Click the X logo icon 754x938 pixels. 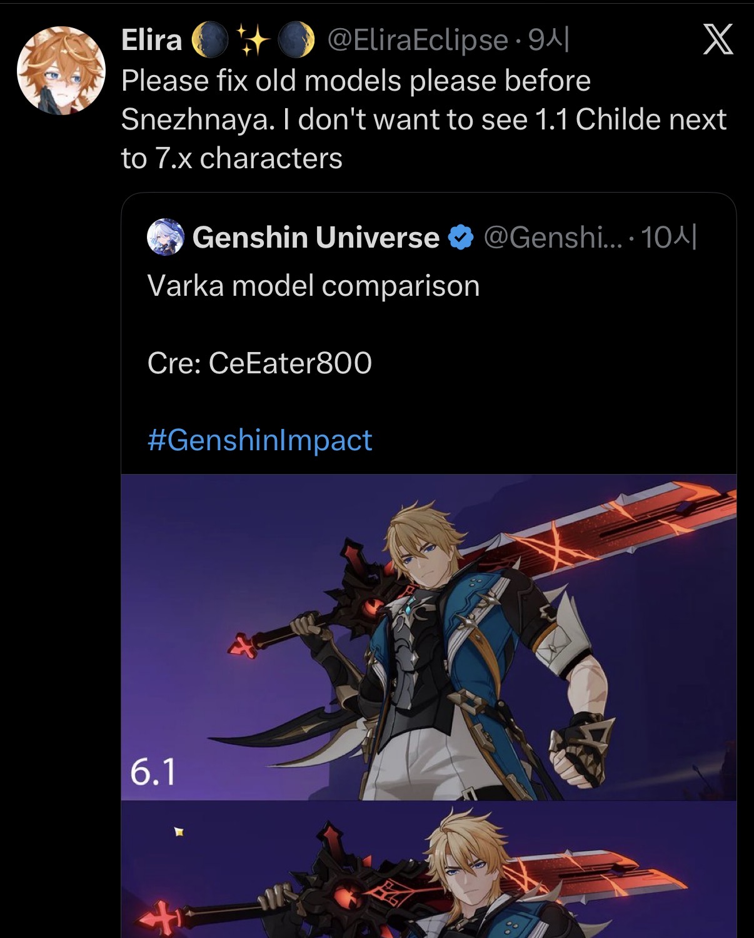coord(718,40)
